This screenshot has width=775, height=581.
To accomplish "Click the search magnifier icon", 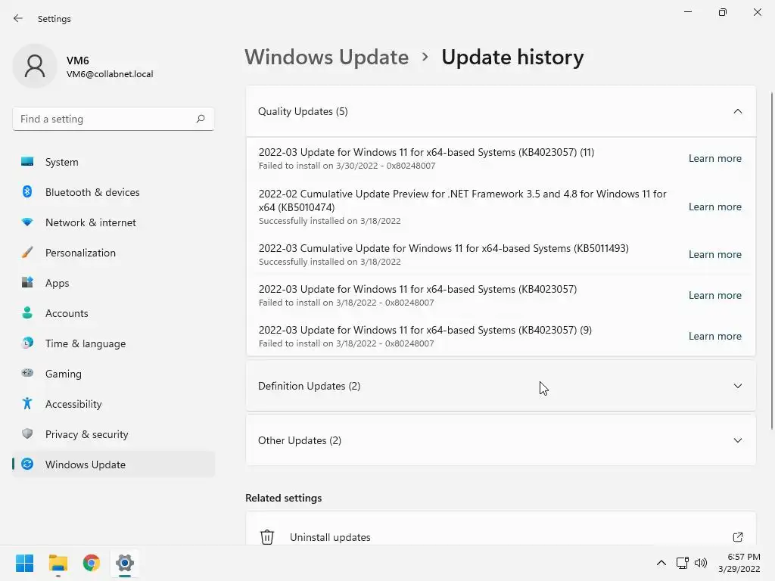I will [200, 119].
